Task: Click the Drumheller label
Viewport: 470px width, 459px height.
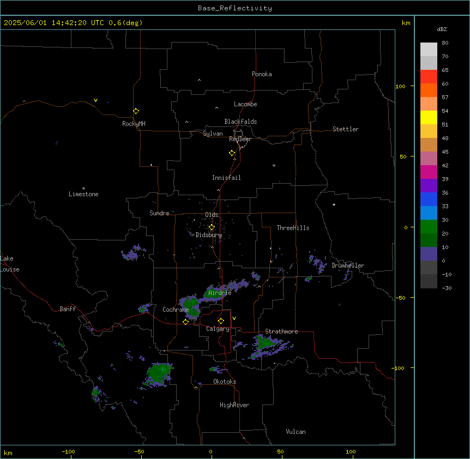Action: pyautogui.click(x=348, y=265)
